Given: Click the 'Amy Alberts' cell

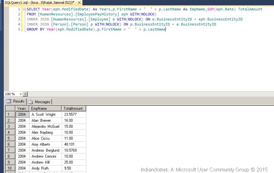Looking at the screenshot, I should 45,144.
